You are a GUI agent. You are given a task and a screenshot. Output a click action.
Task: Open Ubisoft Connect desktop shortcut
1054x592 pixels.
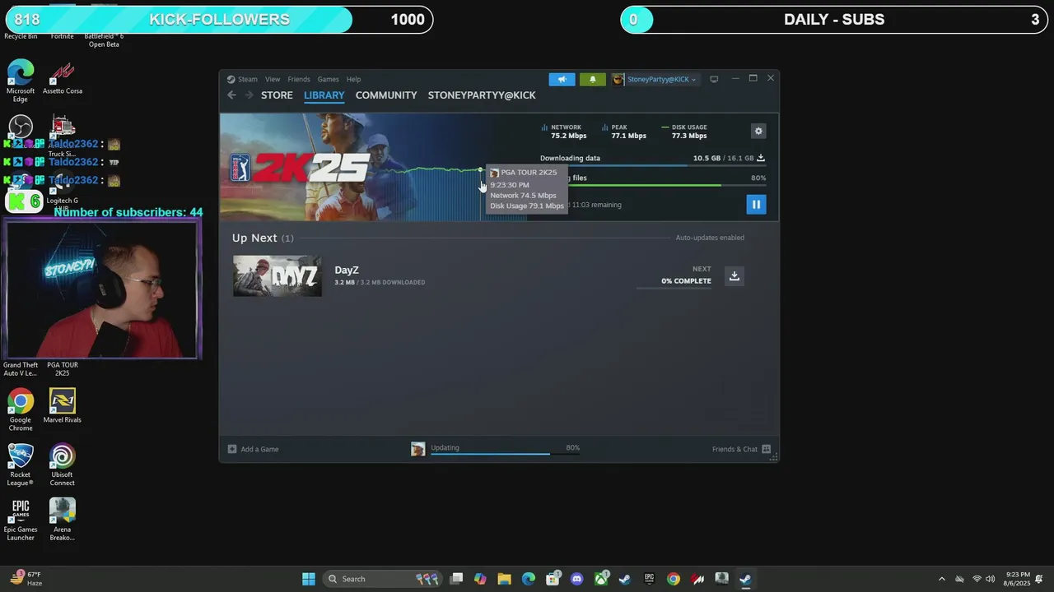pos(63,465)
